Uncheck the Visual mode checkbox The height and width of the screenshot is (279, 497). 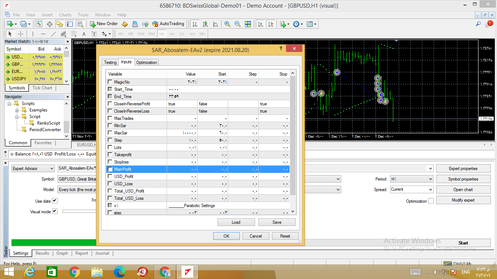(x=55, y=211)
